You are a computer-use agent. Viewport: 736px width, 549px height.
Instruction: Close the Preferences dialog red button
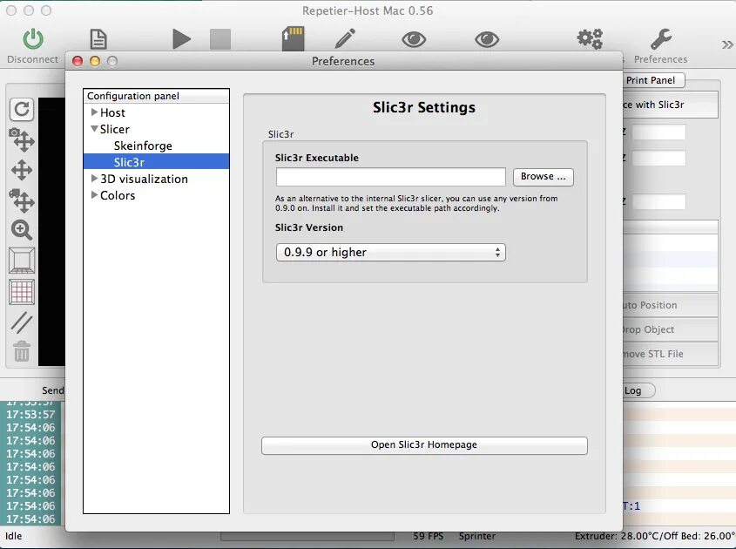tap(78, 61)
